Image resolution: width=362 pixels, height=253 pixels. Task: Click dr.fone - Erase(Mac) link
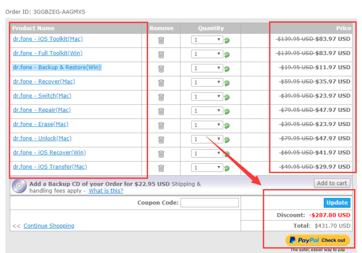point(41,124)
